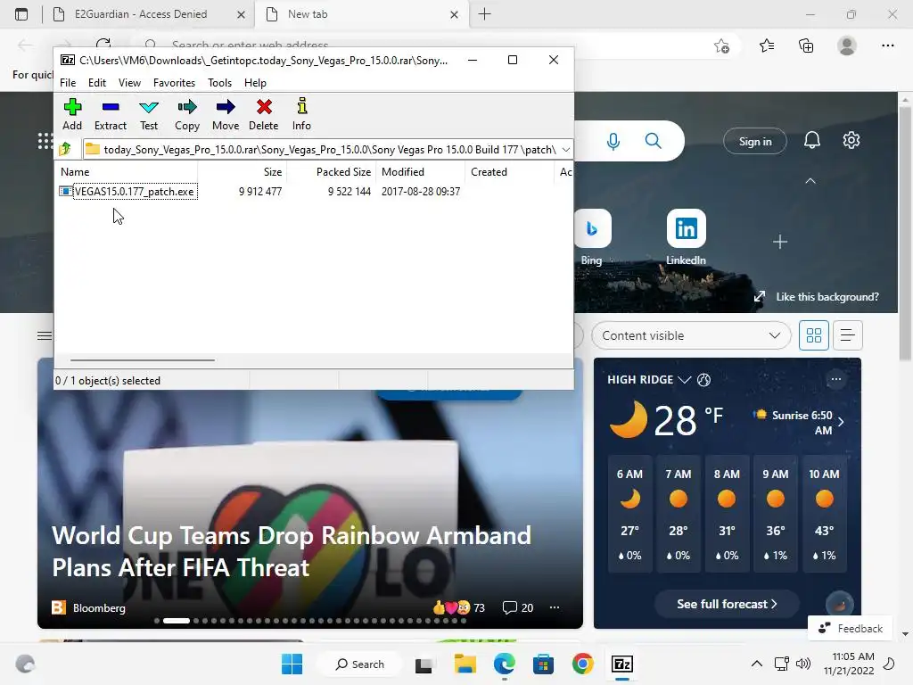Open the LinkedIn quick link tile
The height and width of the screenshot is (685, 913).
coord(686,237)
